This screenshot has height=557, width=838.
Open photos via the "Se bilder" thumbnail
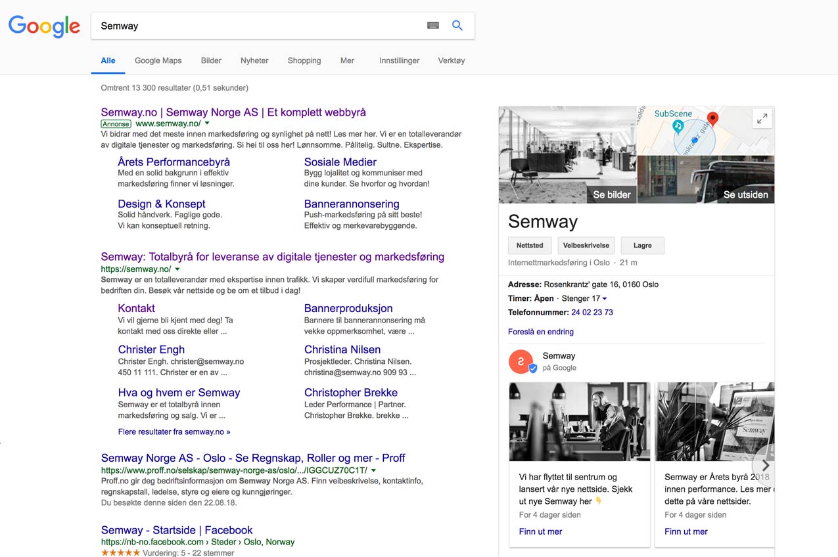pyautogui.click(x=611, y=194)
